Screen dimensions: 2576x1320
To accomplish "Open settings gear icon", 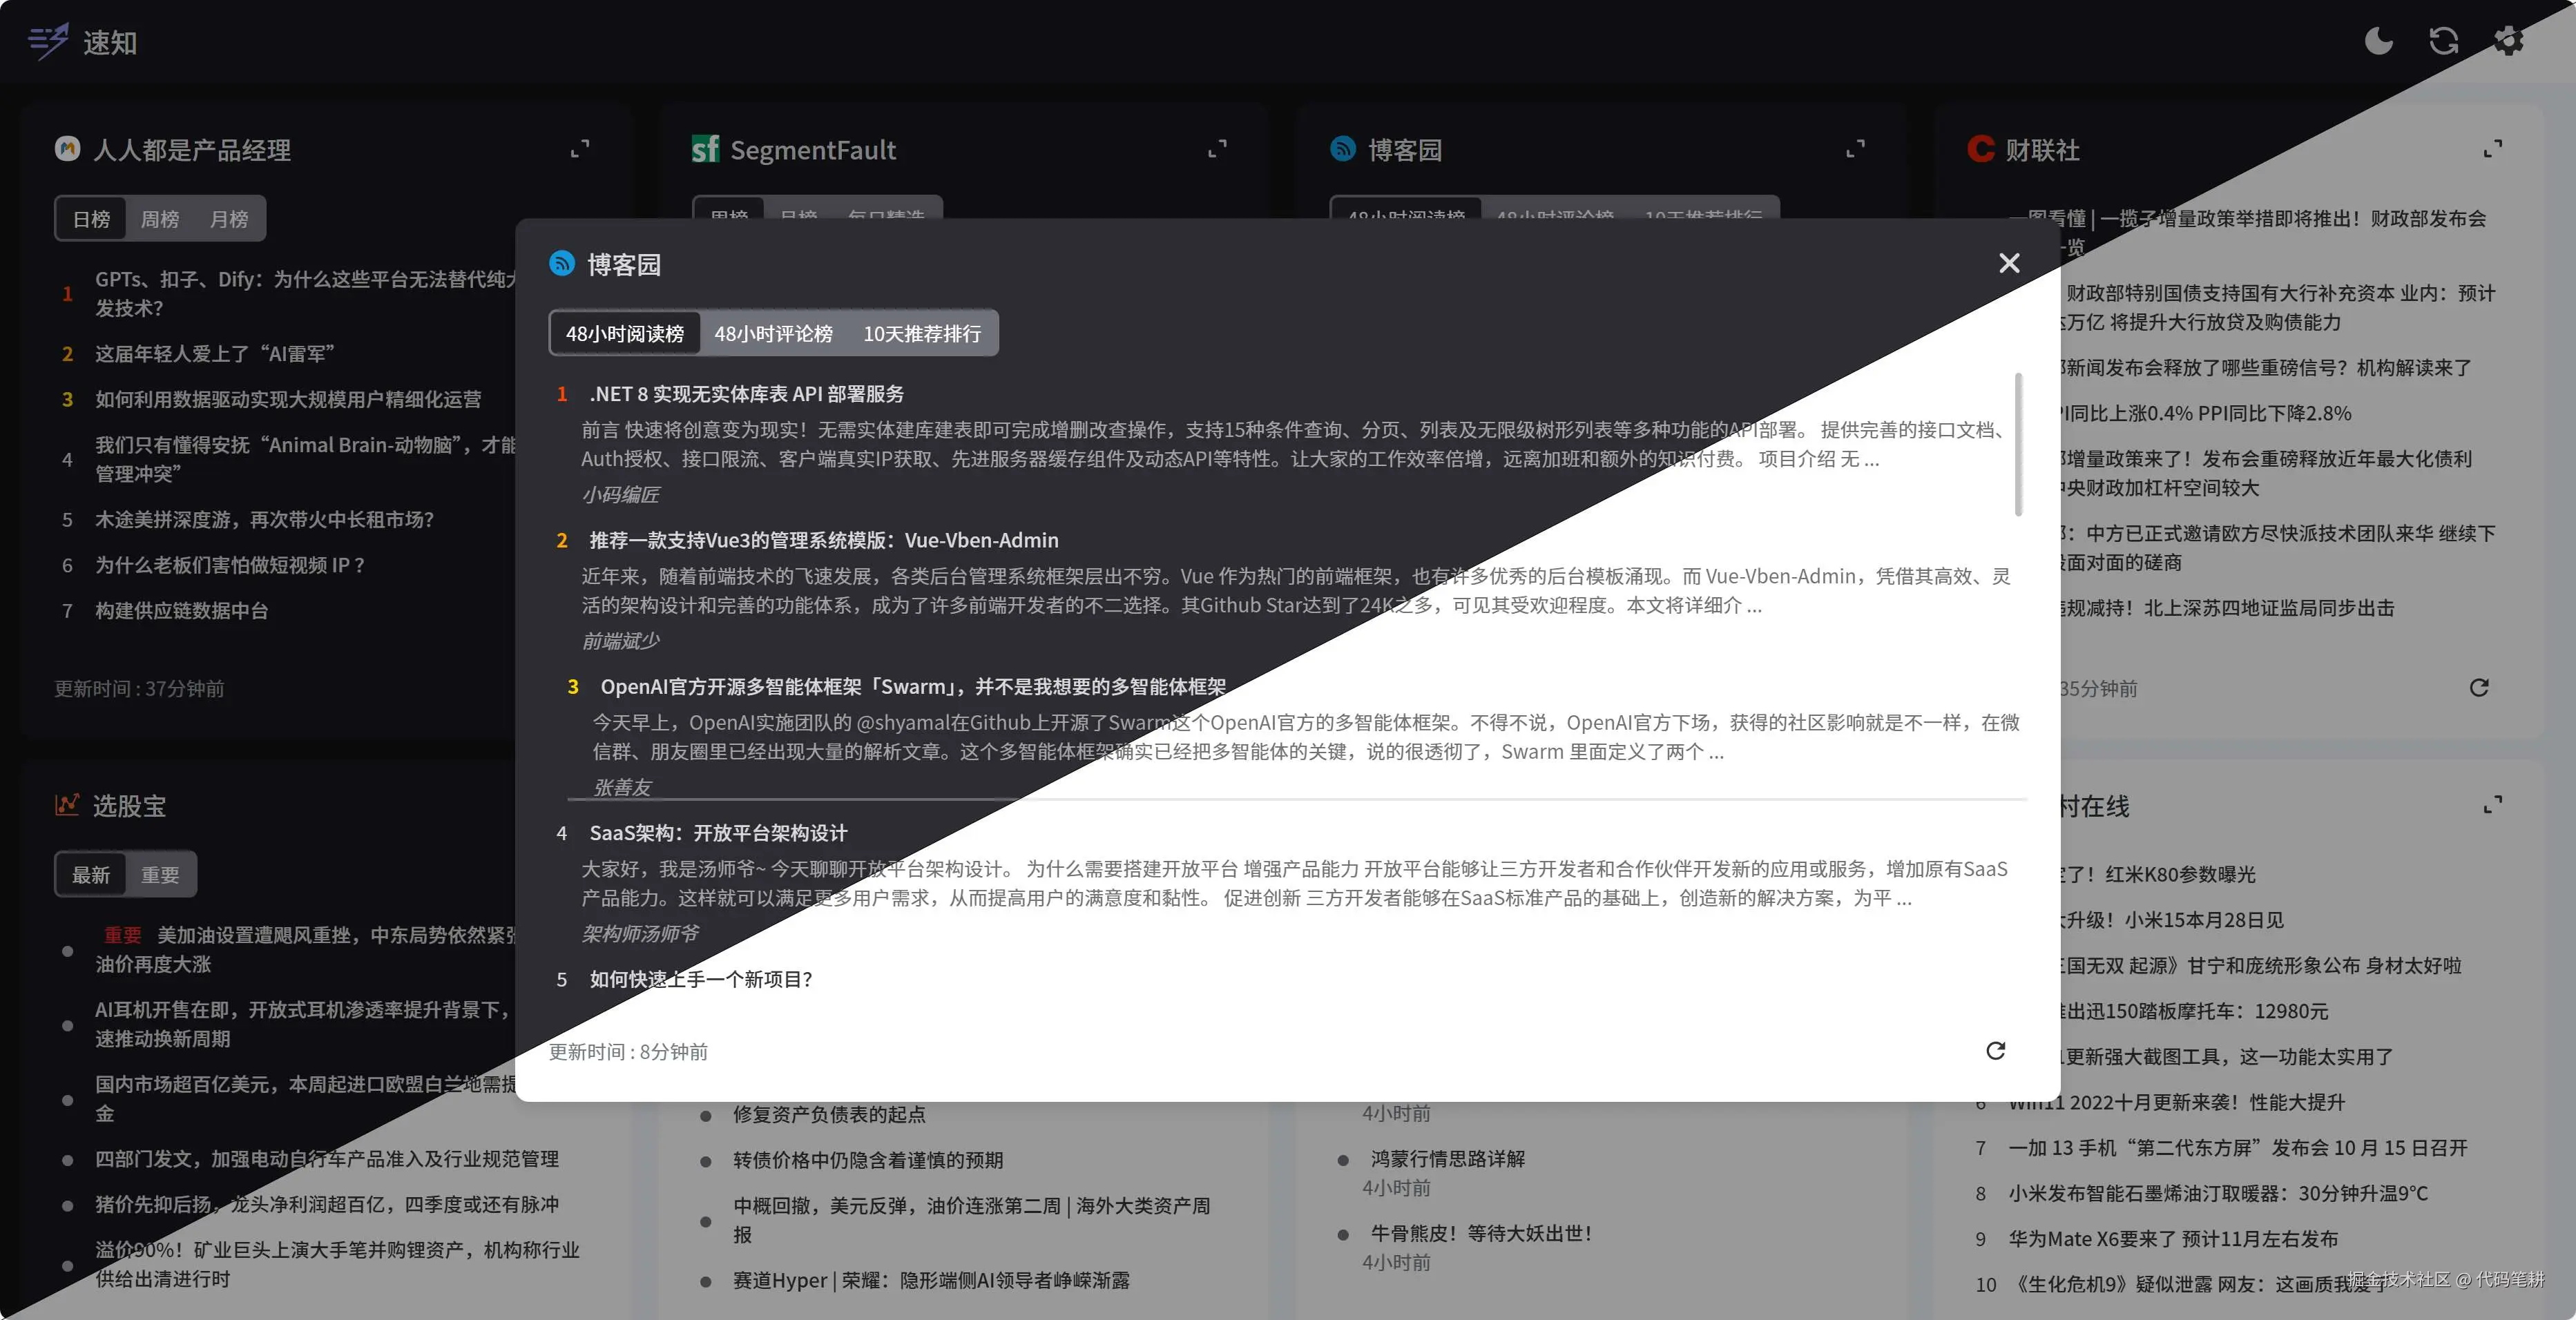I will click(x=2508, y=41).
